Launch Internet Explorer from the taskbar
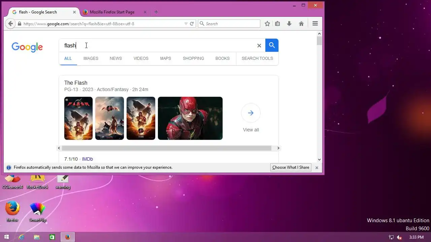Image resolution: width=431 pixels, height=242 pixels. point(22,237)
